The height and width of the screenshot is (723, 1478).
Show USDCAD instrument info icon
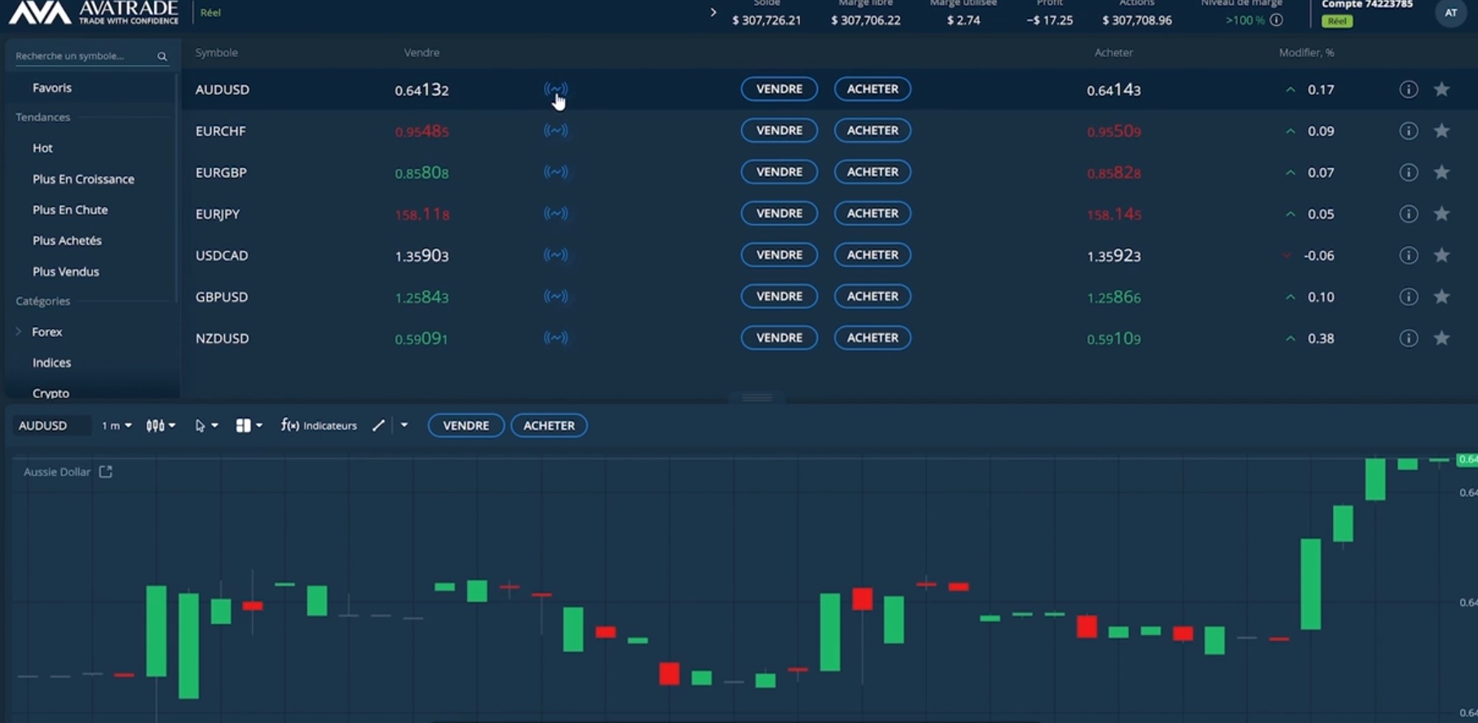point(1409,255)
